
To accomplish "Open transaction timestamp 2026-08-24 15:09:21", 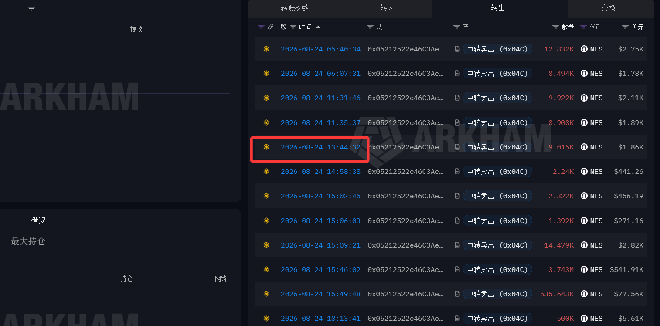I will click(320, 245).
